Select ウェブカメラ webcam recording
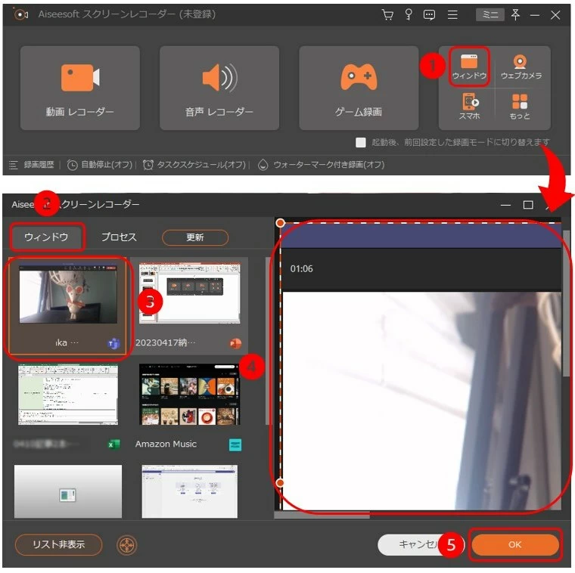This screenshot has width=575, height=573. [521, 67]
